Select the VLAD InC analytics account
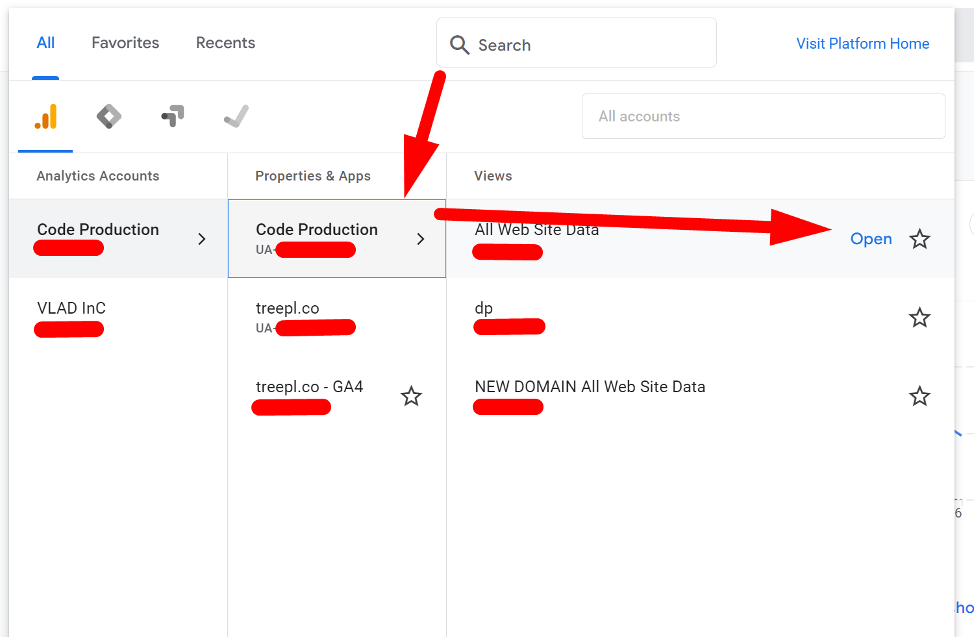This screenshot has height=637, width=974. pyautogui.click(x=118, y=318)
